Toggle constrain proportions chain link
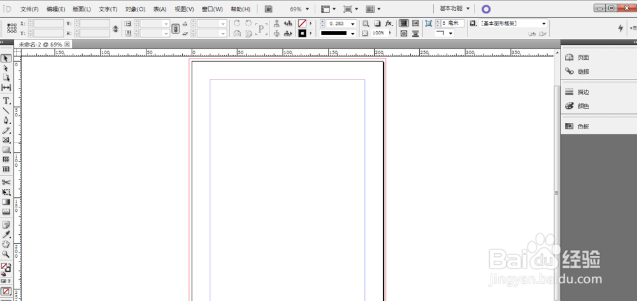The width and height of the screenshot is (637, 301). pos(176,29)
